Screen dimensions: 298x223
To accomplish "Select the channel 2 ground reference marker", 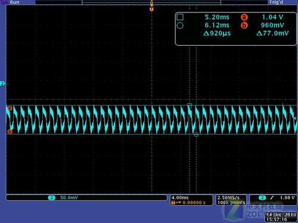I will pyautogui.click(x=2, y=84).
